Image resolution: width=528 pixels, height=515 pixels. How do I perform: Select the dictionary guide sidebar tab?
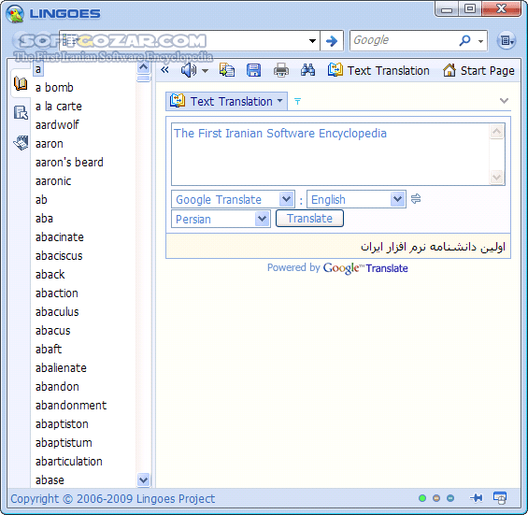21,112
